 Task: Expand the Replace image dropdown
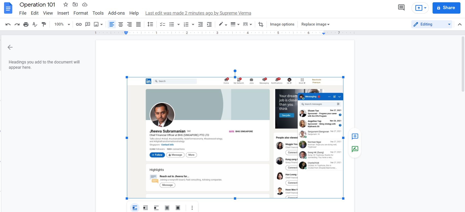pyautogui.click(x=315, y=24)
